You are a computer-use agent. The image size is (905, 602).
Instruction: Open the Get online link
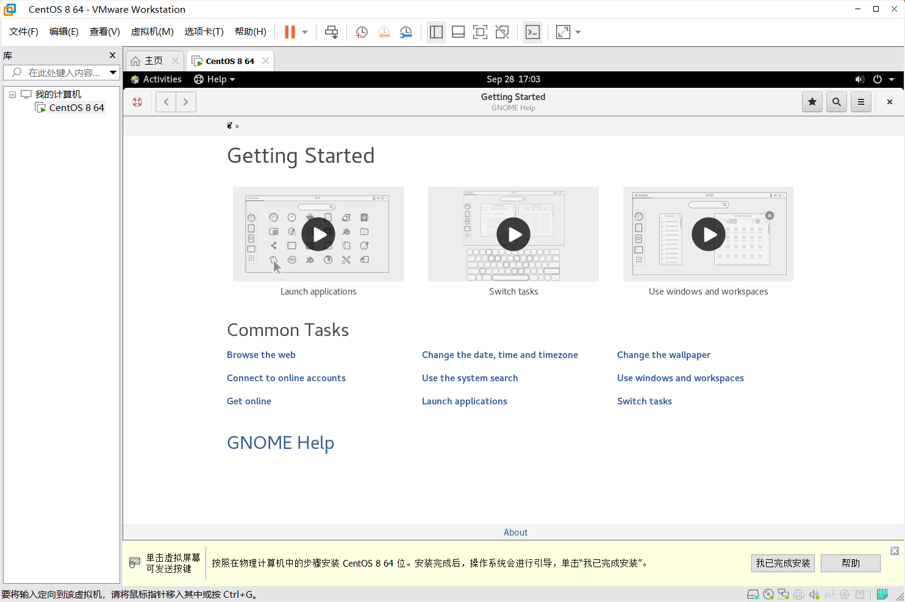click(249, 401)
